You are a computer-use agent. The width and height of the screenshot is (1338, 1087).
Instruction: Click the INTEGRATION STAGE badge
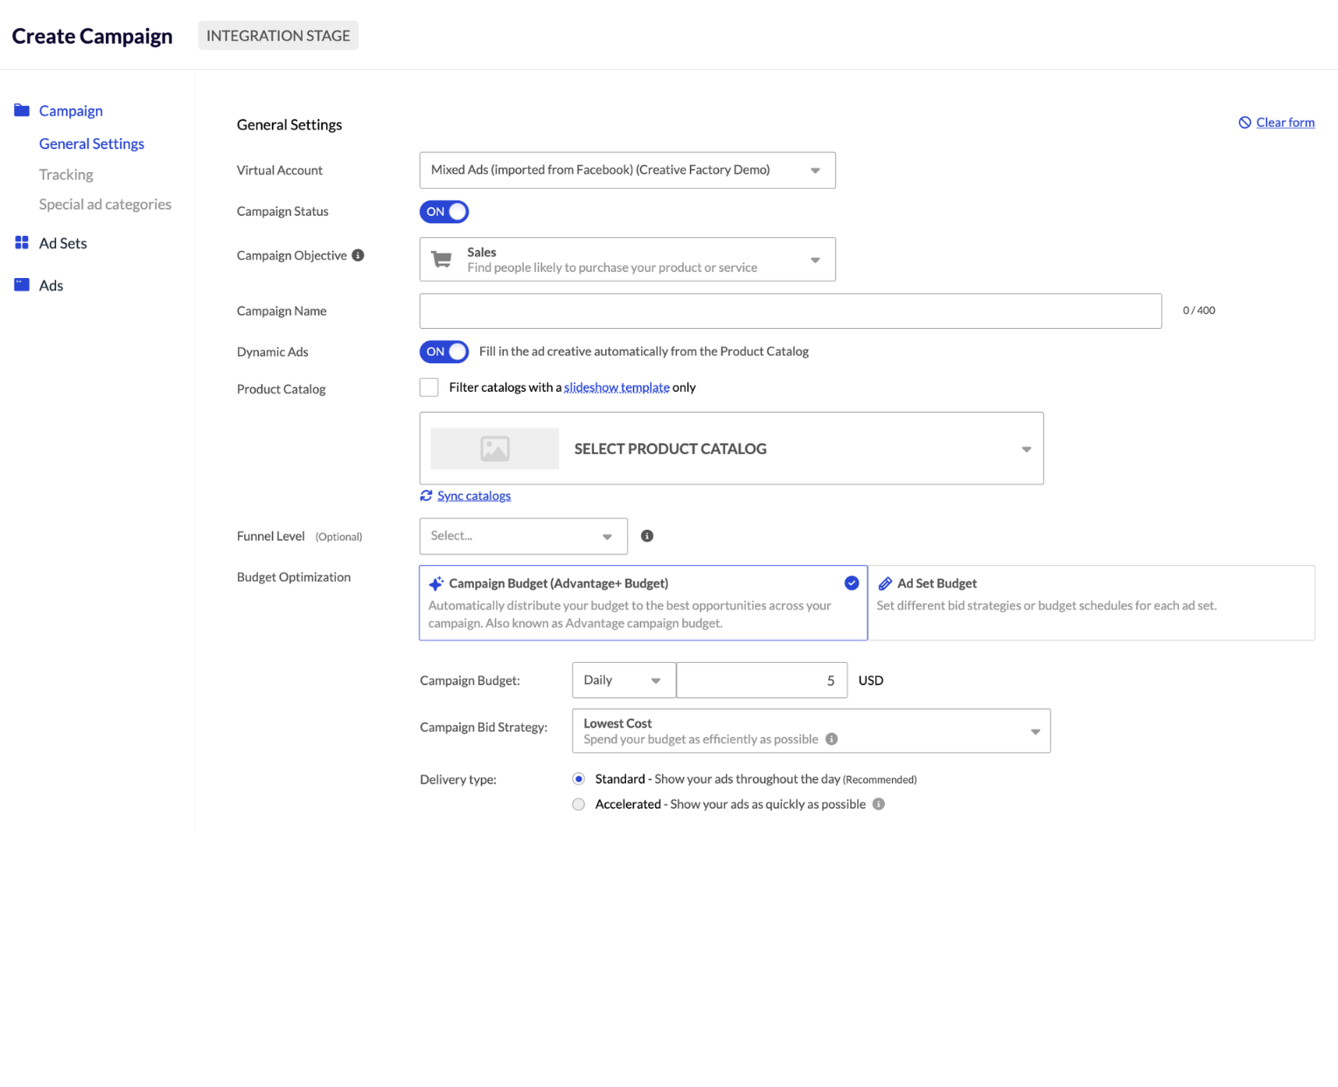(x=278, y=36)
